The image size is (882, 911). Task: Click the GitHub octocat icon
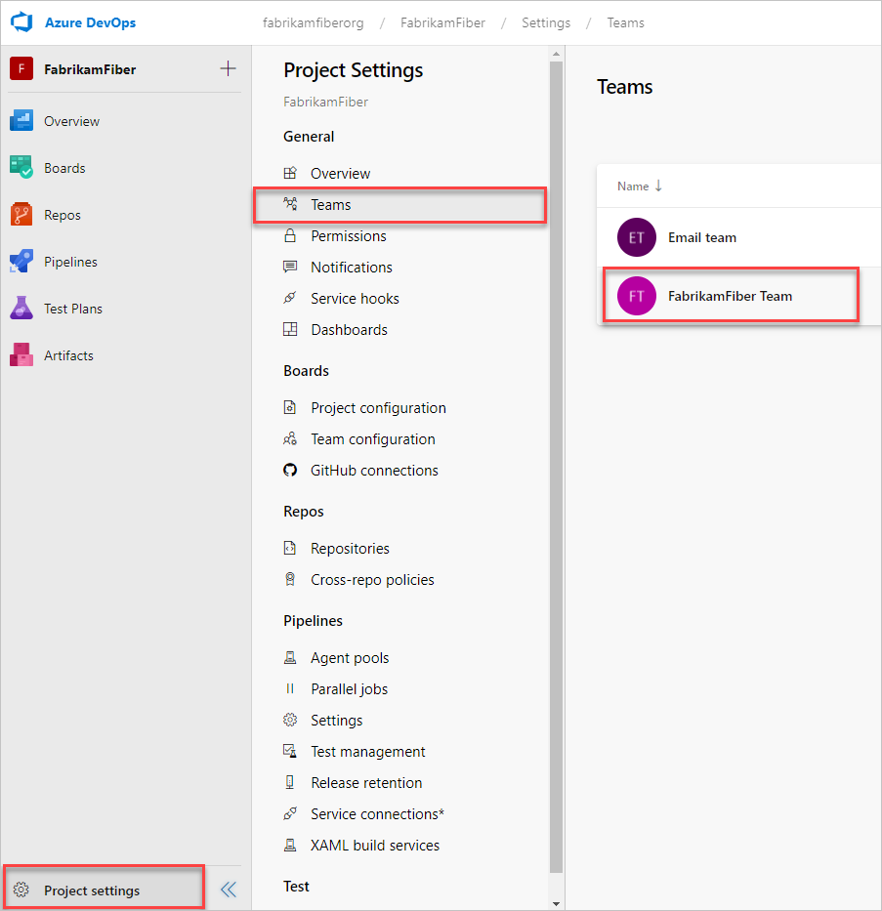click(x=290, y=470)
